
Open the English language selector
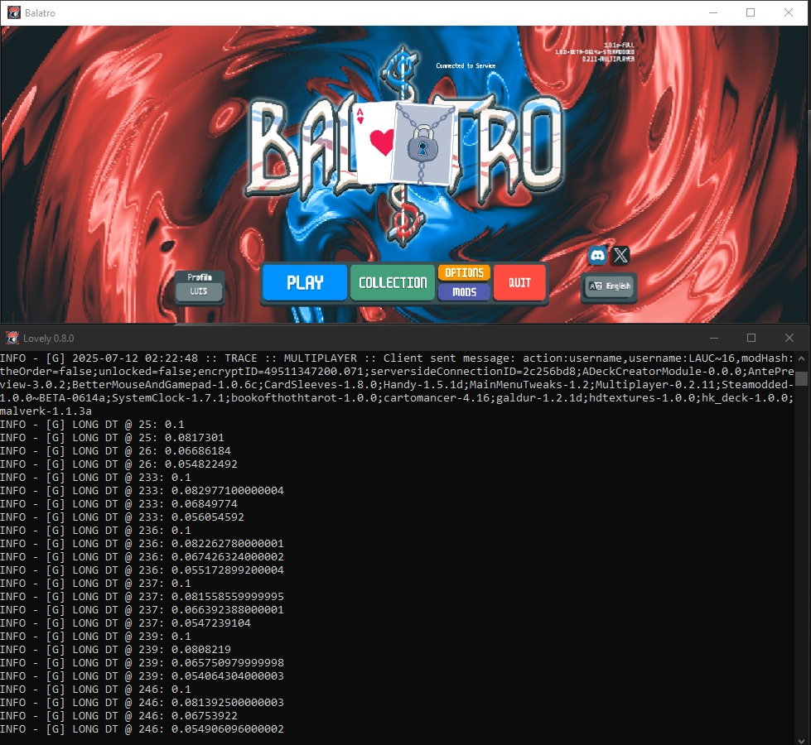609,286
